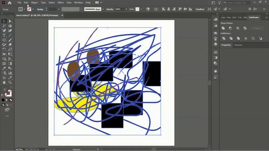Select the Hand tool
The image size is (269, 151).
4,83
